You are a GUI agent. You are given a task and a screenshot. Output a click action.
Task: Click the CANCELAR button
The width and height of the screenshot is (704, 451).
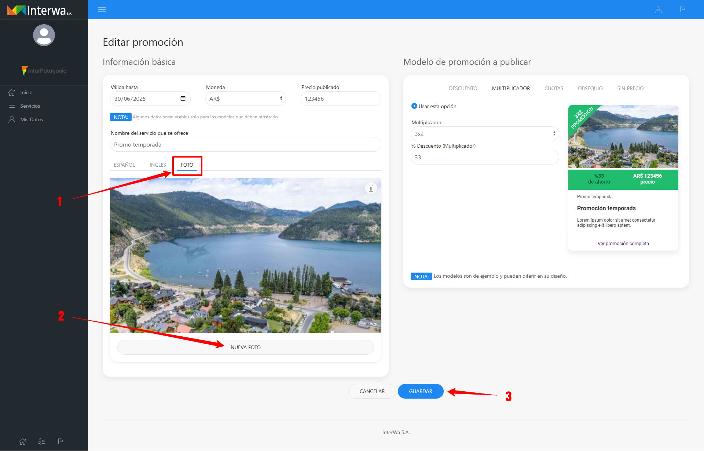(x=372, y=391)
